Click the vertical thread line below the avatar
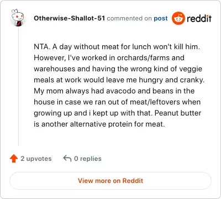221x199 pixels. tap(18, 87)
